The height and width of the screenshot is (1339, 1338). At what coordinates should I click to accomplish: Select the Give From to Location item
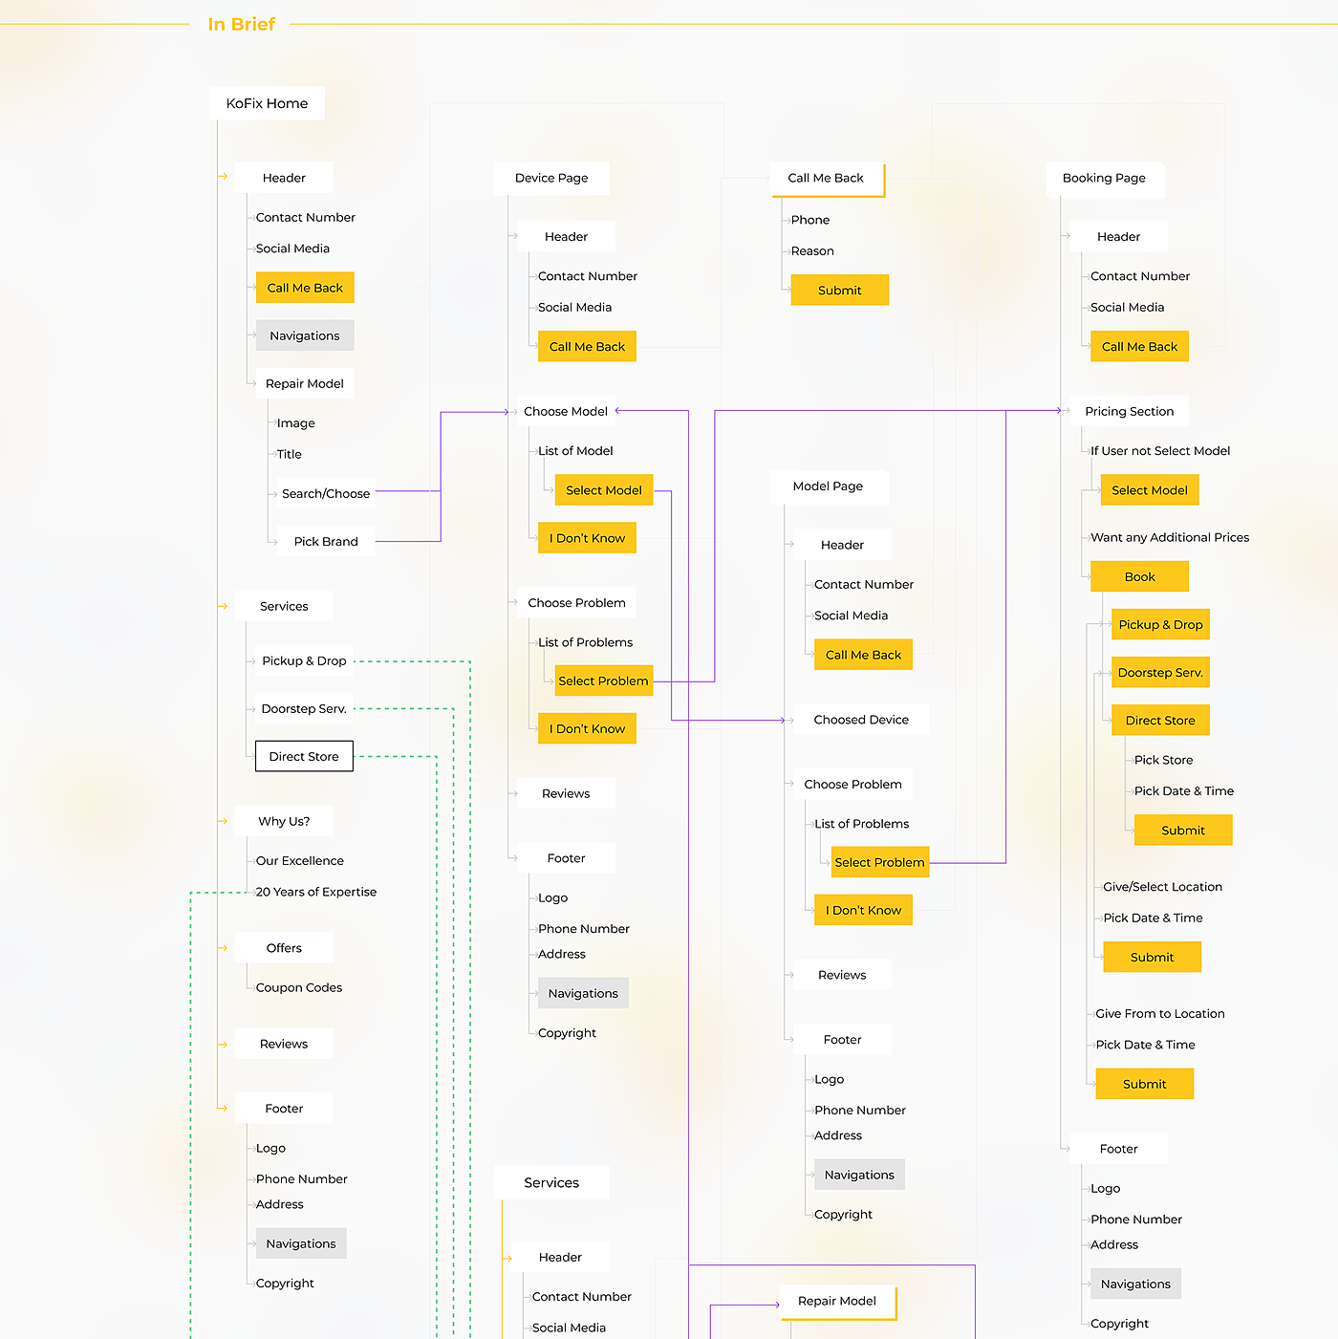[1160, 1014]
